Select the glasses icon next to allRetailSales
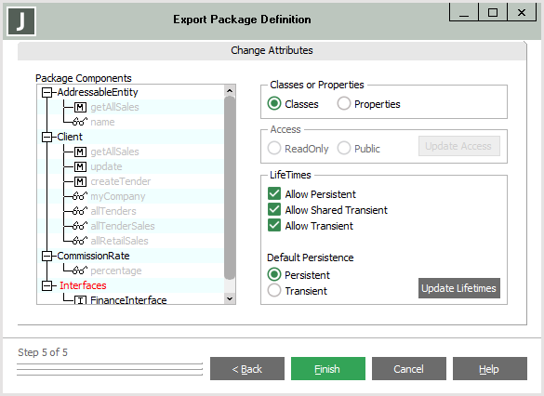 pos(80,241)
